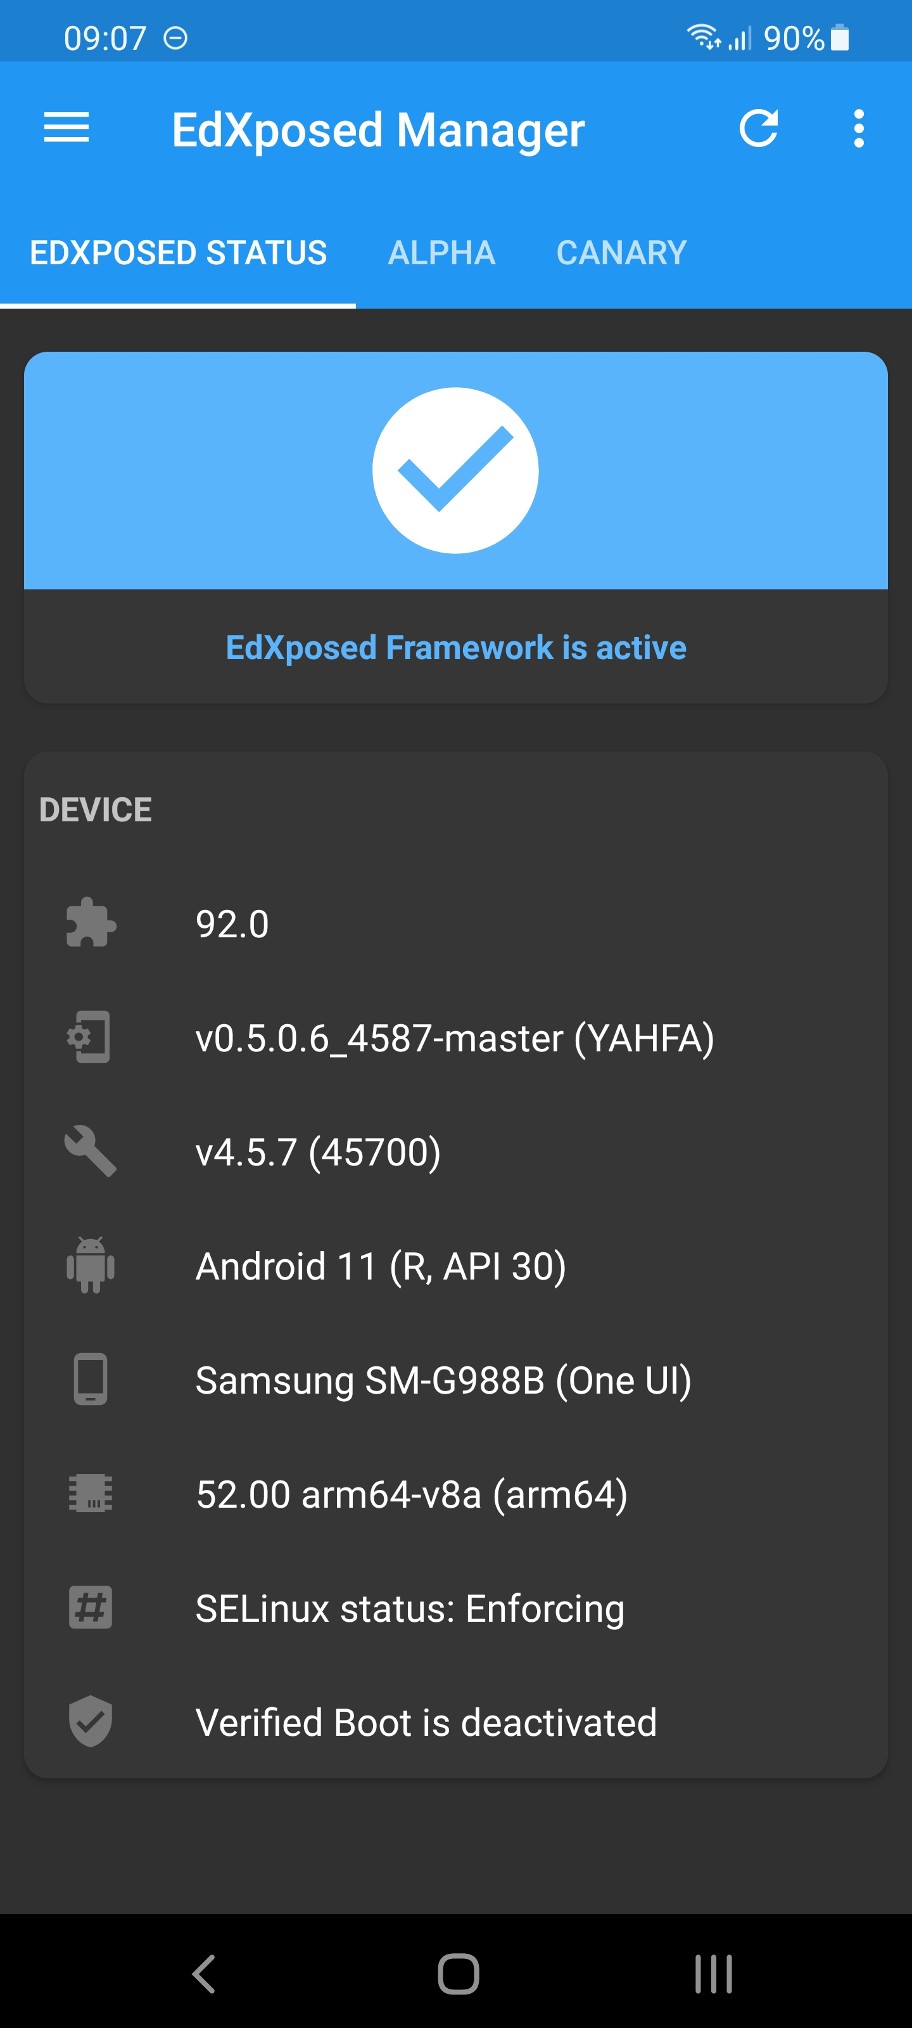Tap the home navigation button

(455, 1973)
